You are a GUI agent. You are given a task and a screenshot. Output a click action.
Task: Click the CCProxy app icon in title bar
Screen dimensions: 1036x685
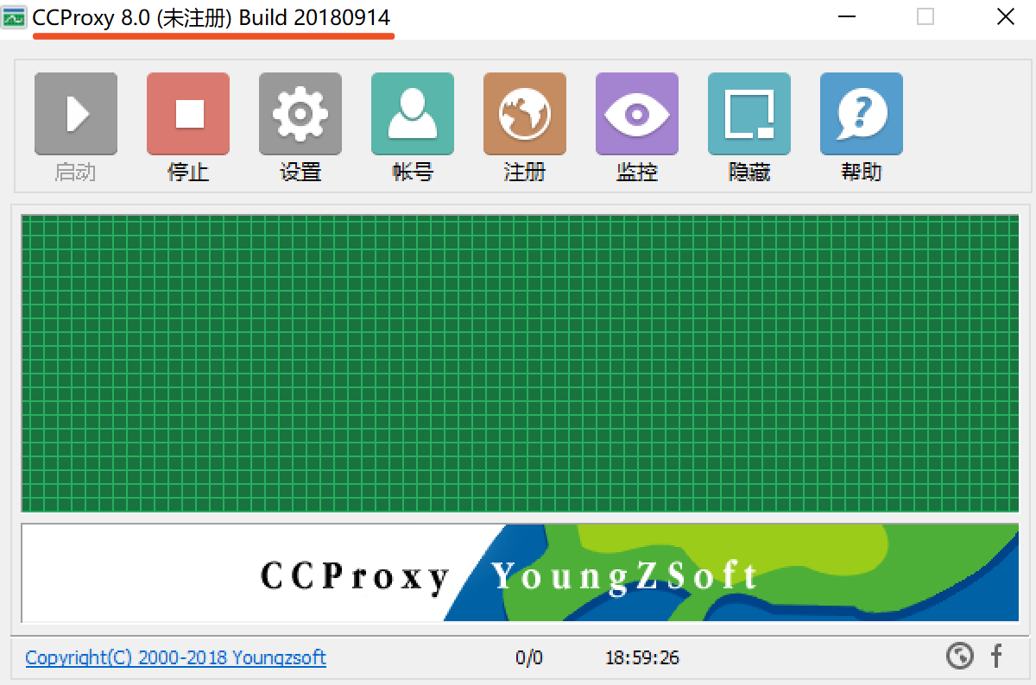14,17
